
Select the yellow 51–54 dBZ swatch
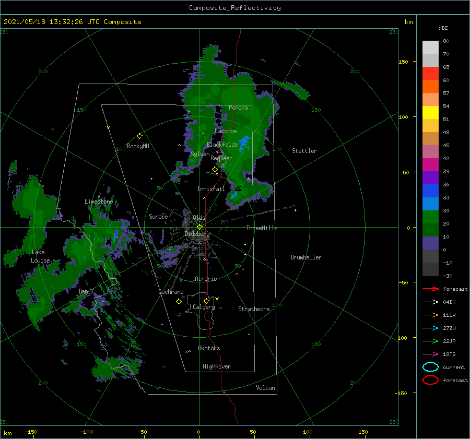tap(430, 113)
